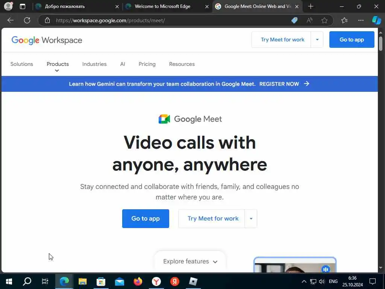
Task: Open Mail app from taskbar
Action: (x=120, y=281)
